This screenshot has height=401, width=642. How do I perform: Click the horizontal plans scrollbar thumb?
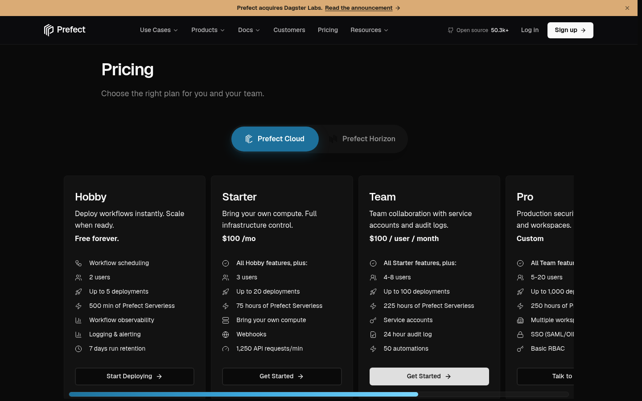243,394
